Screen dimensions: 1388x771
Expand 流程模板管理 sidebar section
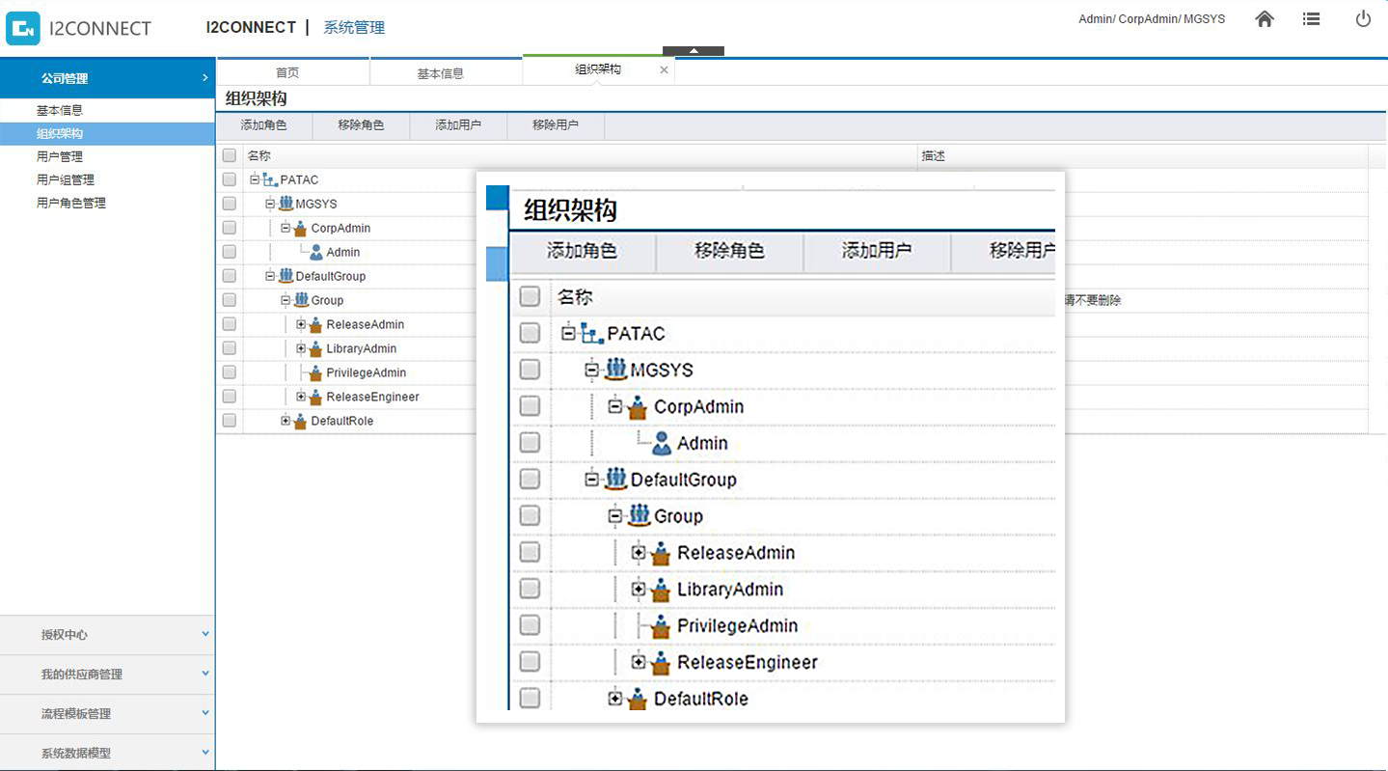coord(107,714)
